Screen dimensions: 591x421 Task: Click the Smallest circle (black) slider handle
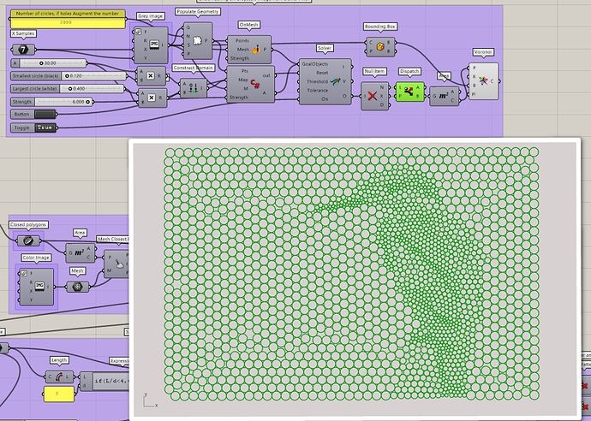tap(67, 75)
